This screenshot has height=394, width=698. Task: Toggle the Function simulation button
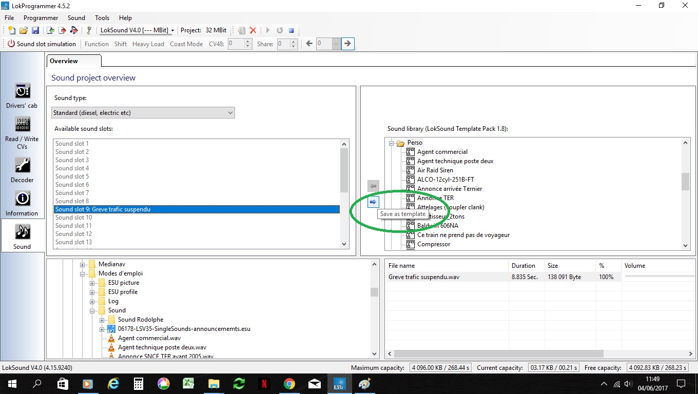pyautogui.click(x=96, y=44)
